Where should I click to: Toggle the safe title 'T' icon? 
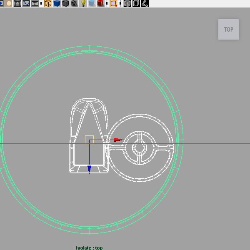(35, 3)
